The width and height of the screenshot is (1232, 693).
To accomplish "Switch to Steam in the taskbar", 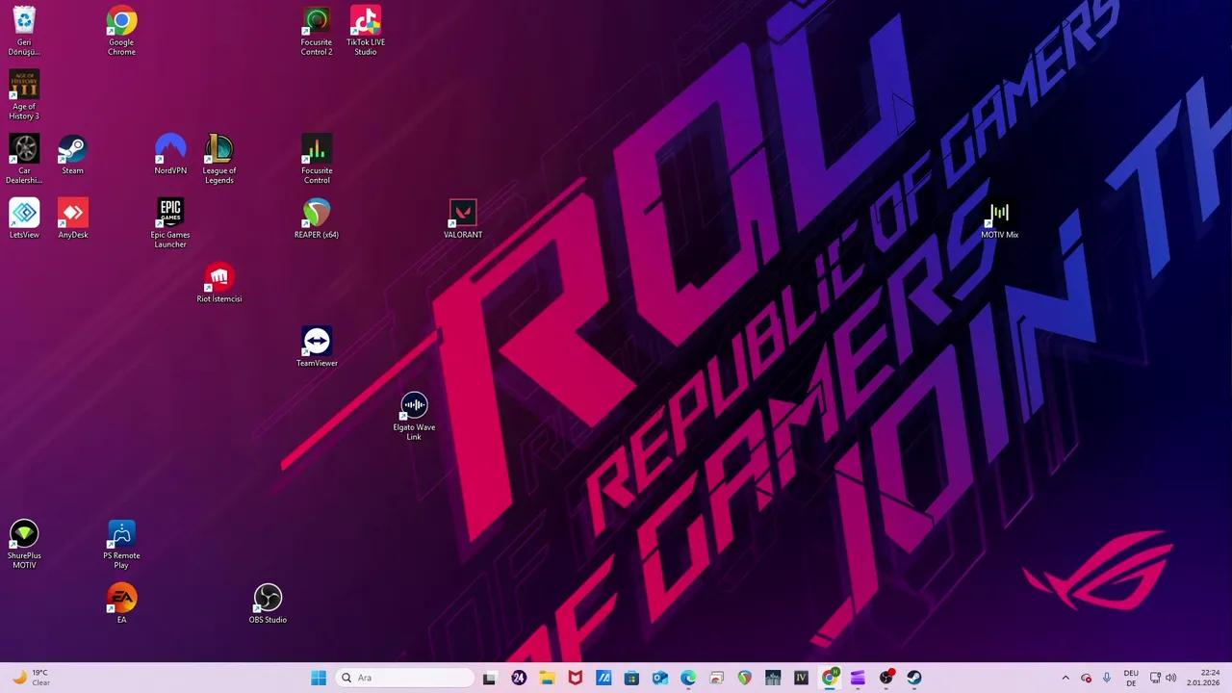I will point(913,678).
